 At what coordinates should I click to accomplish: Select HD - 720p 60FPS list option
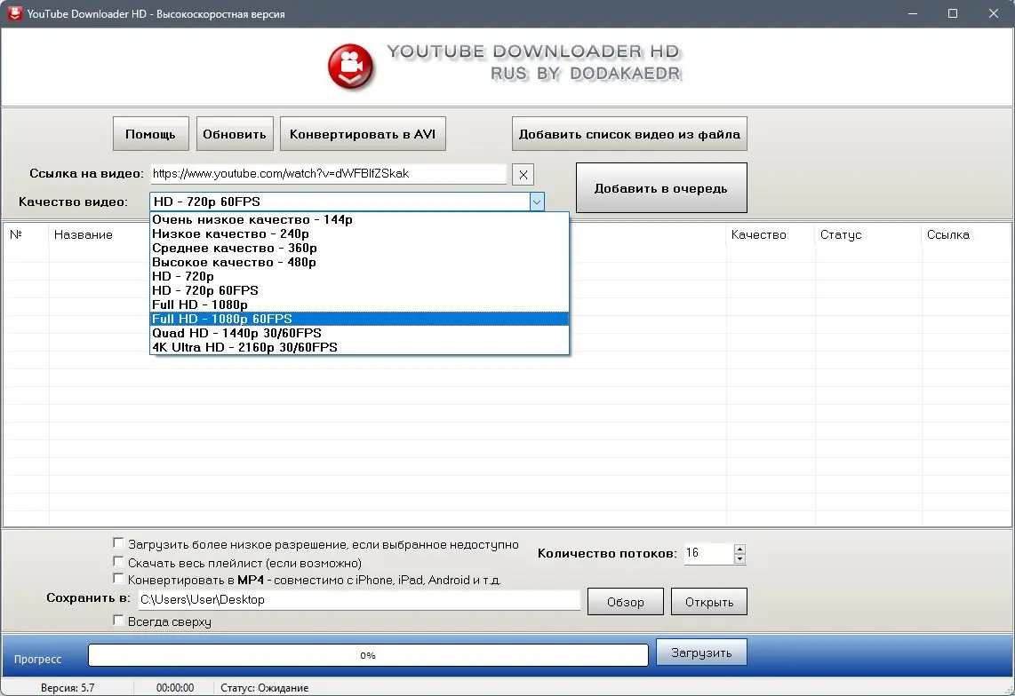(359, 290)
